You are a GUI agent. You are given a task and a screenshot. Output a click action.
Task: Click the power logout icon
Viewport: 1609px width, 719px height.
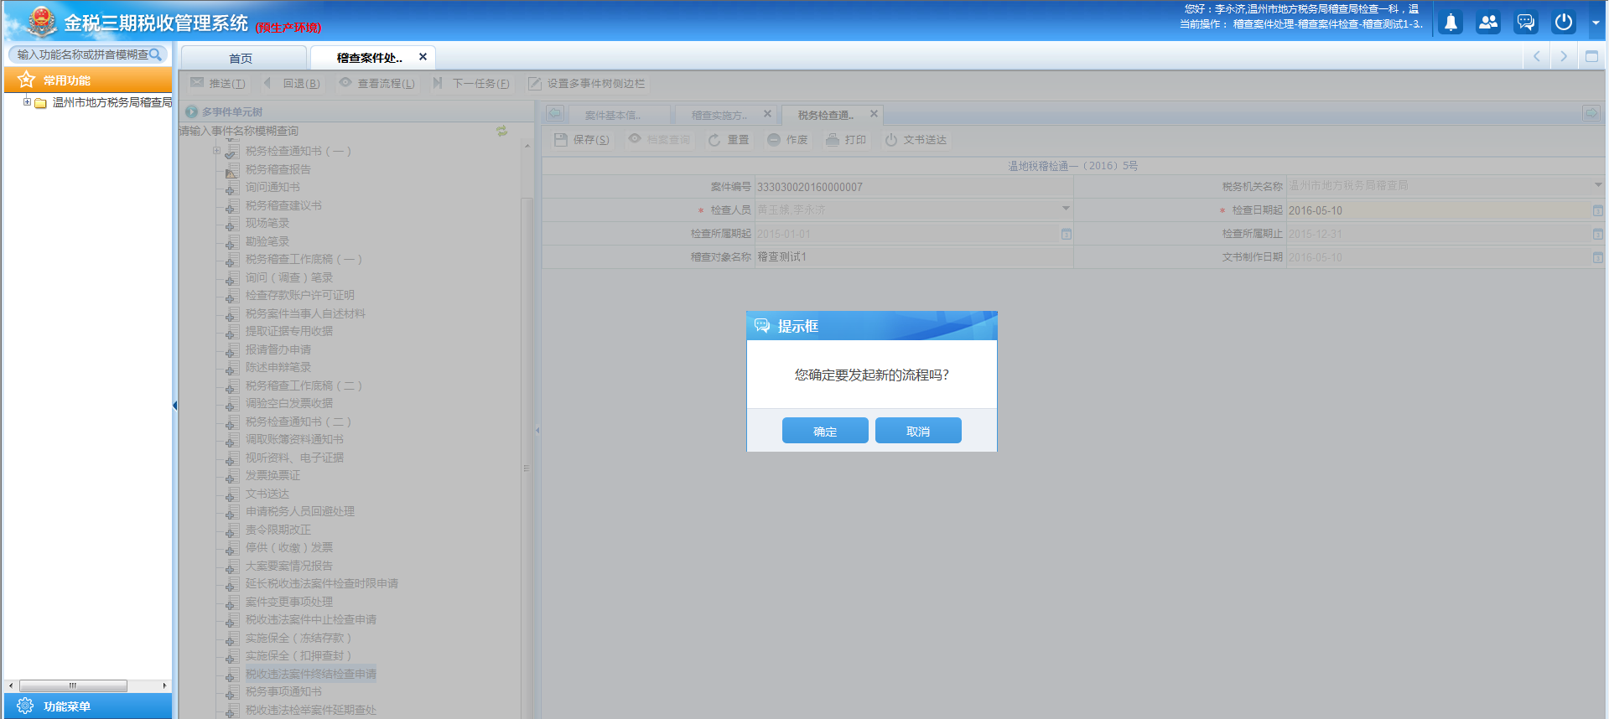pos(1564,23)
